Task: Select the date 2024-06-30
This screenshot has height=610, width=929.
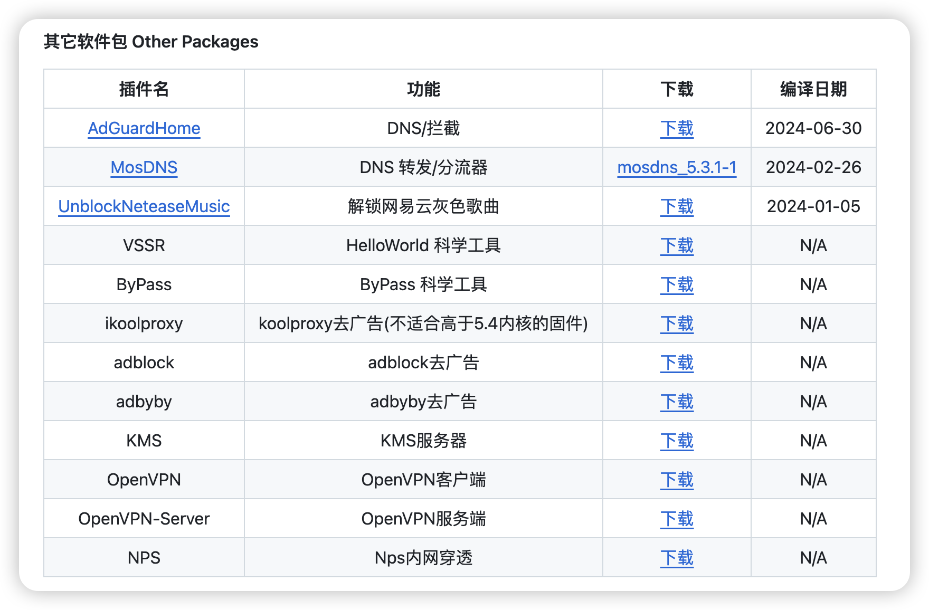Action: pos(813,128)
